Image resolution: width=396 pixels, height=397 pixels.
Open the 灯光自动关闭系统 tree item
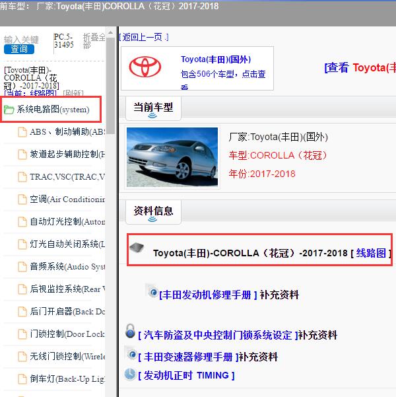tap(67, 244)
